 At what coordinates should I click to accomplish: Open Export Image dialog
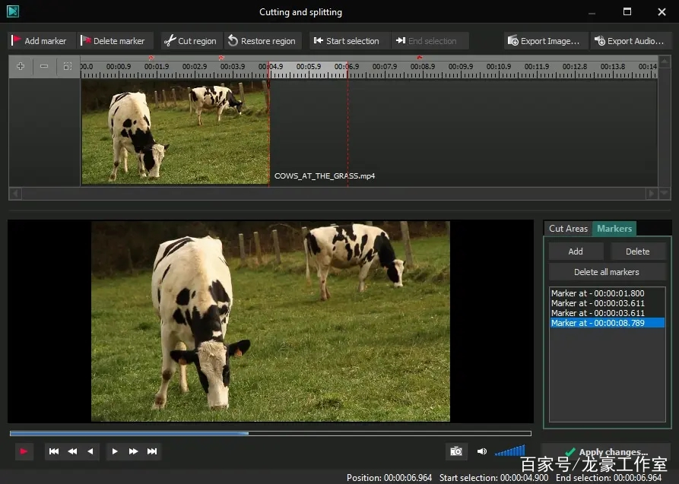click(x=544, y=41)
